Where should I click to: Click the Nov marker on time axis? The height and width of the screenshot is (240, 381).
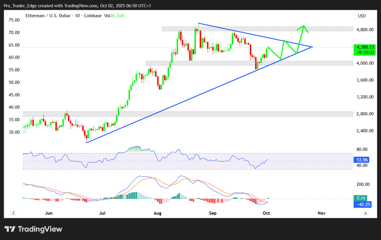coord(321,213)
